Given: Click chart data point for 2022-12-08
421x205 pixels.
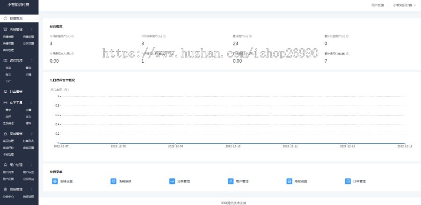Looking at the screenshot, I should [x=118, y=144].
